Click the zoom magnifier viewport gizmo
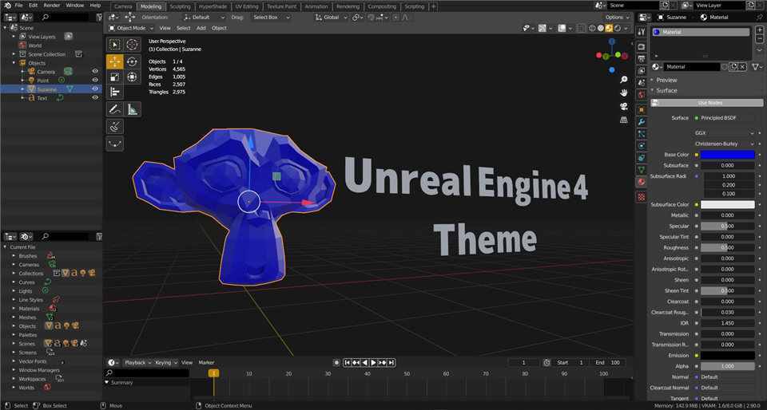The width and height of the screenshot is (767, 410). 624,80
